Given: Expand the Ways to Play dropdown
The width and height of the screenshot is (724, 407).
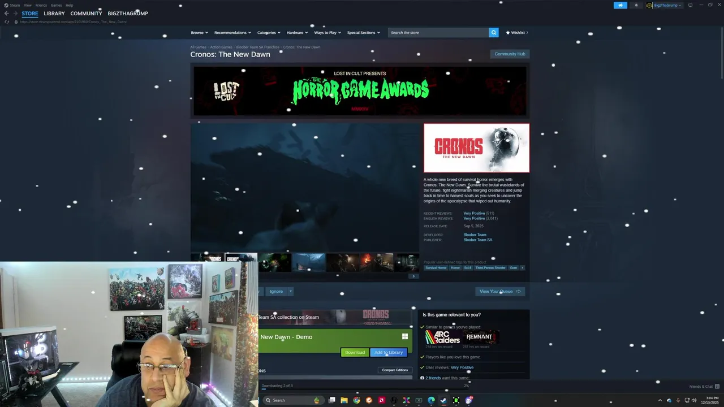Looking at the screenshot, I should pos(327,33).
